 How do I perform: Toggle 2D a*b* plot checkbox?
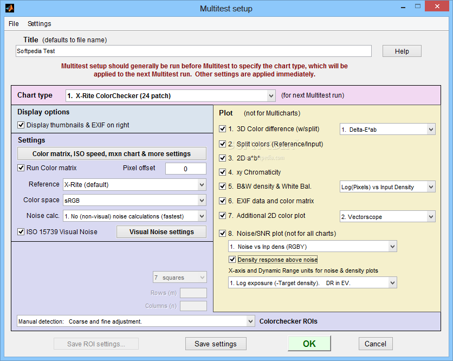pos(223,158)
